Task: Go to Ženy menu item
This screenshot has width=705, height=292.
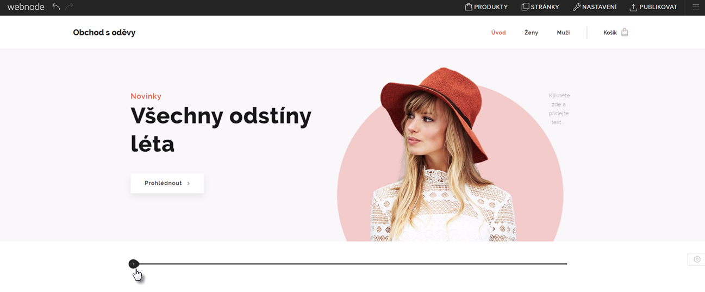Action: (x=531, y=33)
